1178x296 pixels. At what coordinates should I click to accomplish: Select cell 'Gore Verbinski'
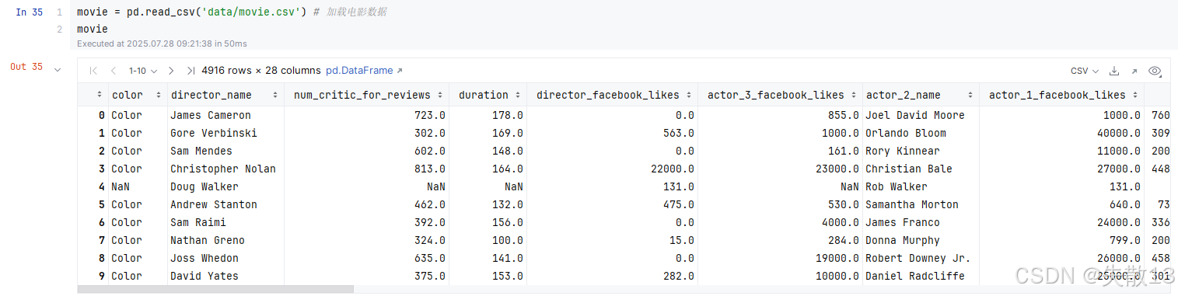tap(214, 133)
